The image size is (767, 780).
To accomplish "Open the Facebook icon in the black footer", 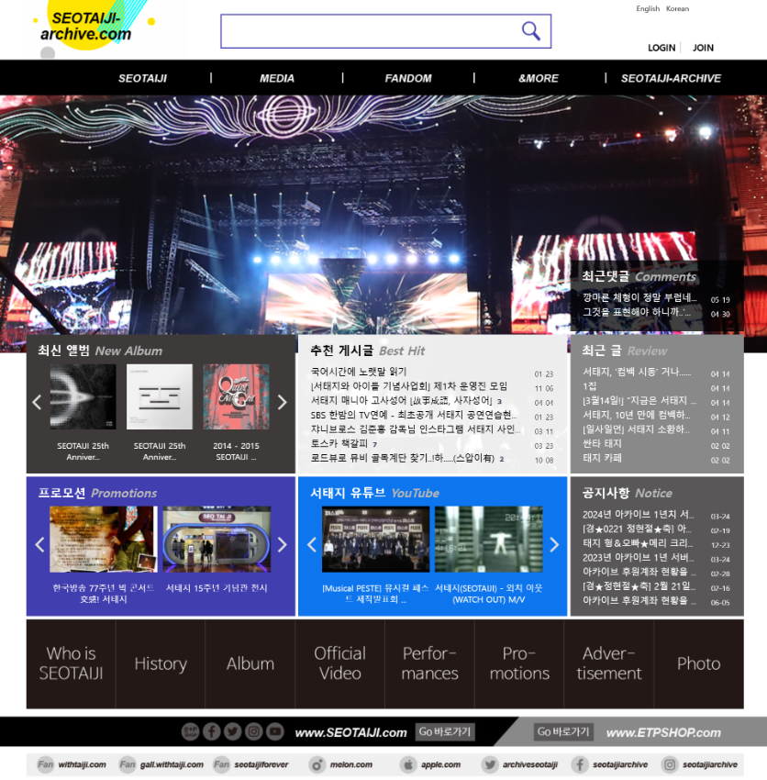I will pos(211,731).
